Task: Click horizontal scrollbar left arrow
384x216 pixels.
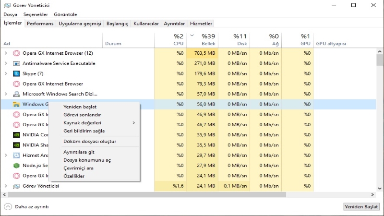Action: tap(4, 194)
